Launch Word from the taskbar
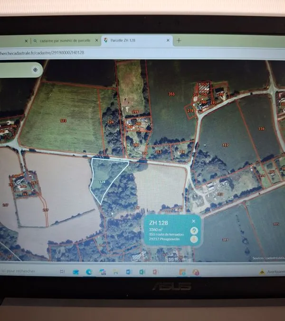The height and width of the screenshot is (321, 285). 129,272
